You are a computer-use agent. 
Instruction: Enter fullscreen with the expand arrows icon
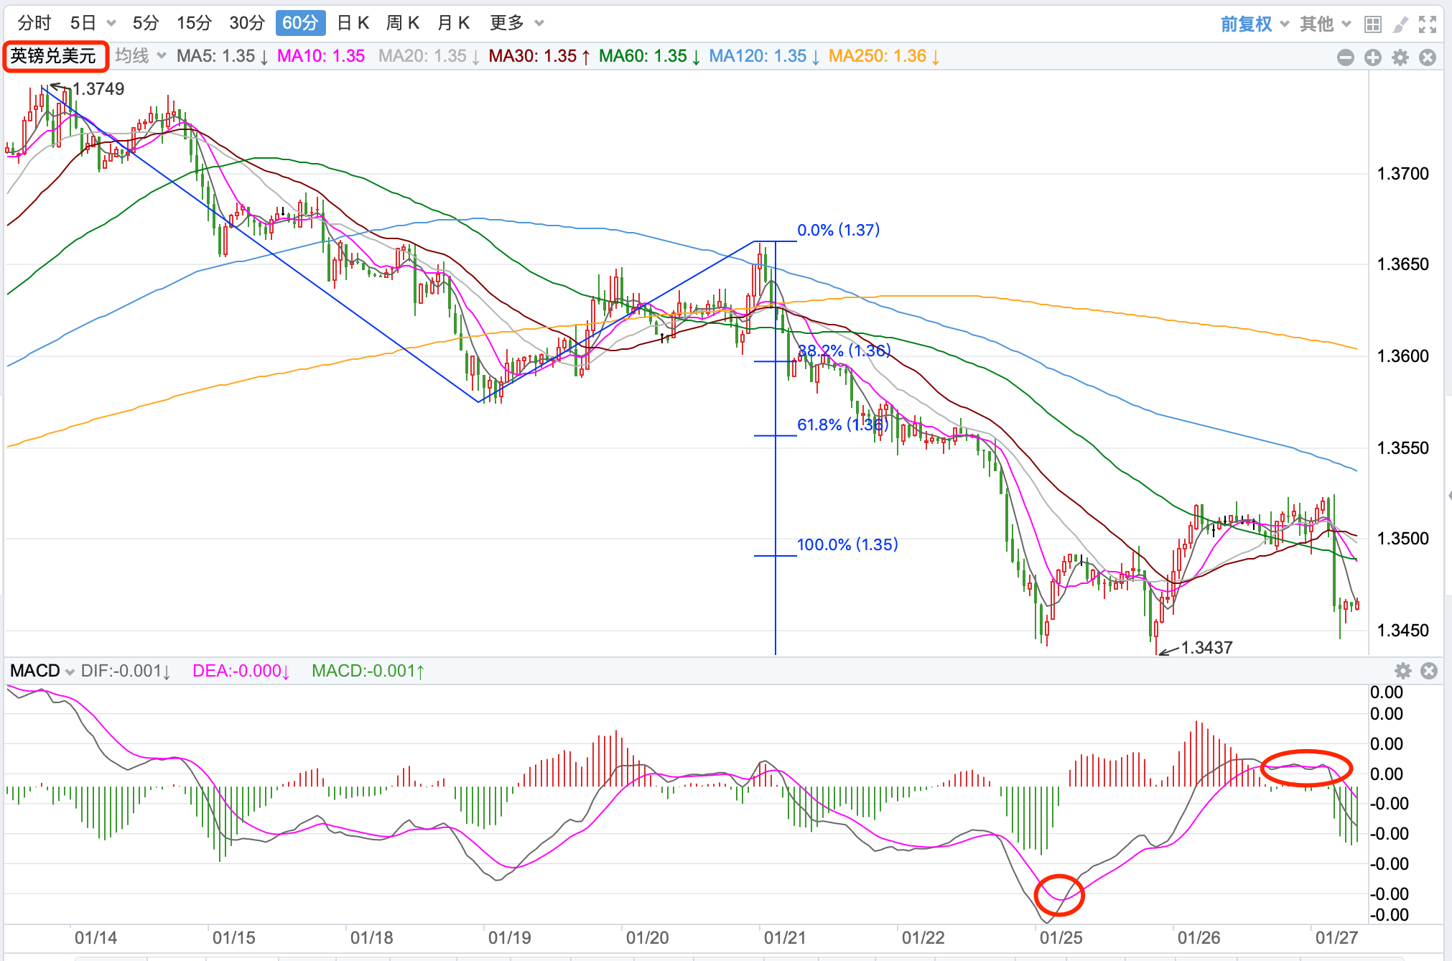pyautogui.click(x=1428, y=24)
